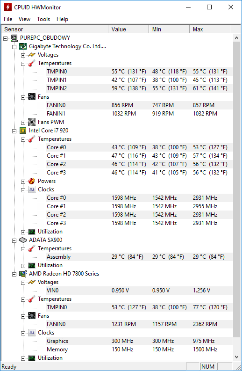This screenshot has width=242, height=371.
Task: Click the vertical scrollbar thumb
Action: tap(236, 189)
